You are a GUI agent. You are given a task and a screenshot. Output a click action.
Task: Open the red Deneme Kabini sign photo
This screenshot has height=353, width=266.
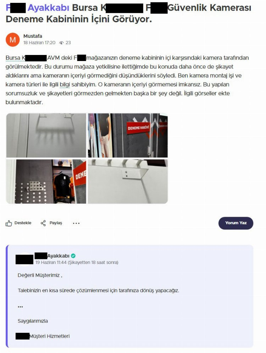(128, 135)
